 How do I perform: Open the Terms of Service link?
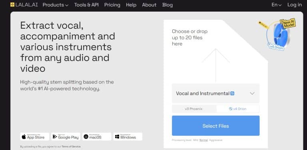[71, 146]
